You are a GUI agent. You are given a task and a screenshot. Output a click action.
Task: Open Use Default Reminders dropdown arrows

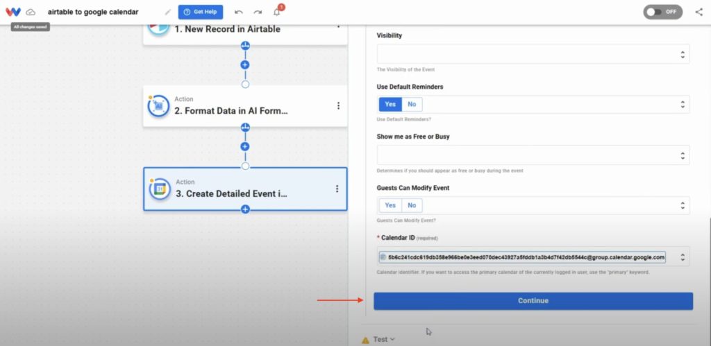tap(683, 104)
